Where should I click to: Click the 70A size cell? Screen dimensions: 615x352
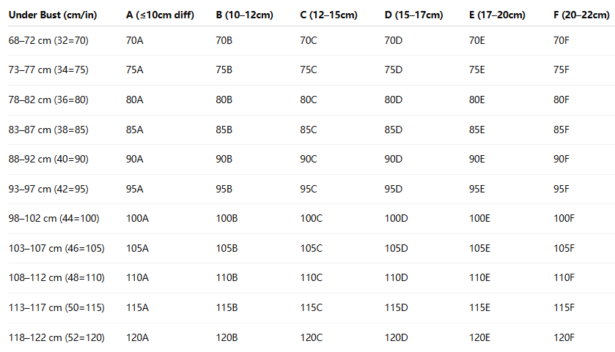pos(135,41)
